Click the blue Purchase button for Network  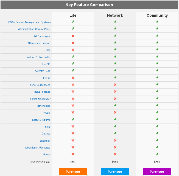click(115, 172)
